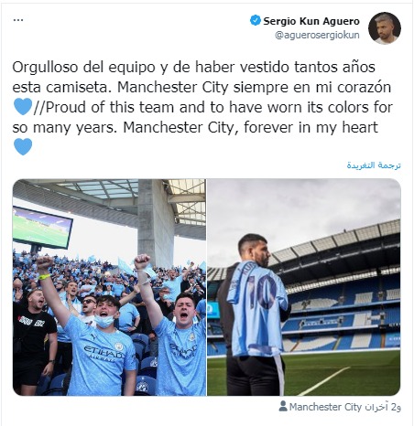Click the blue heart emoji ending the tweet
The image size is (414, 426).
[23, 146]
